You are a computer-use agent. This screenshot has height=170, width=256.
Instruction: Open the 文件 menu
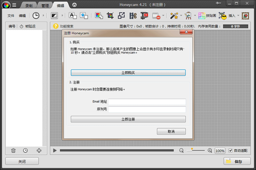click(11, 16)
